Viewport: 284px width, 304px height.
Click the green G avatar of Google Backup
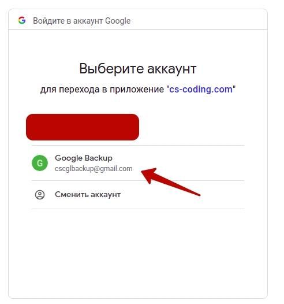pos(40,163)
